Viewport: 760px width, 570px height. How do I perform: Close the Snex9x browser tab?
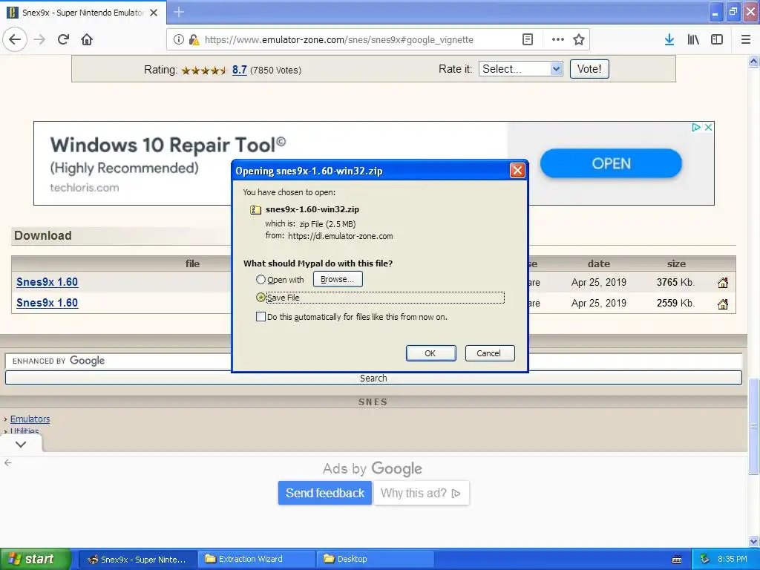click(154, 13)
